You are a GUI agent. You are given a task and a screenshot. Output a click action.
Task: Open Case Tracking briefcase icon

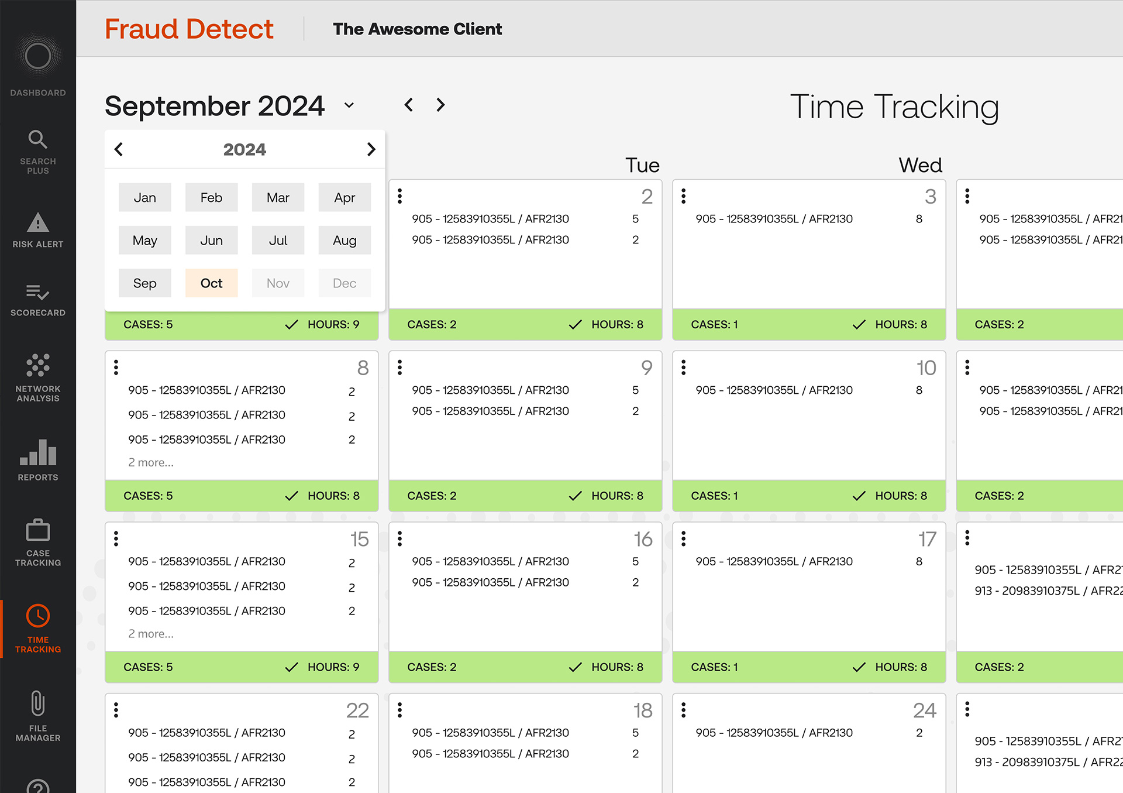[38, 530]
